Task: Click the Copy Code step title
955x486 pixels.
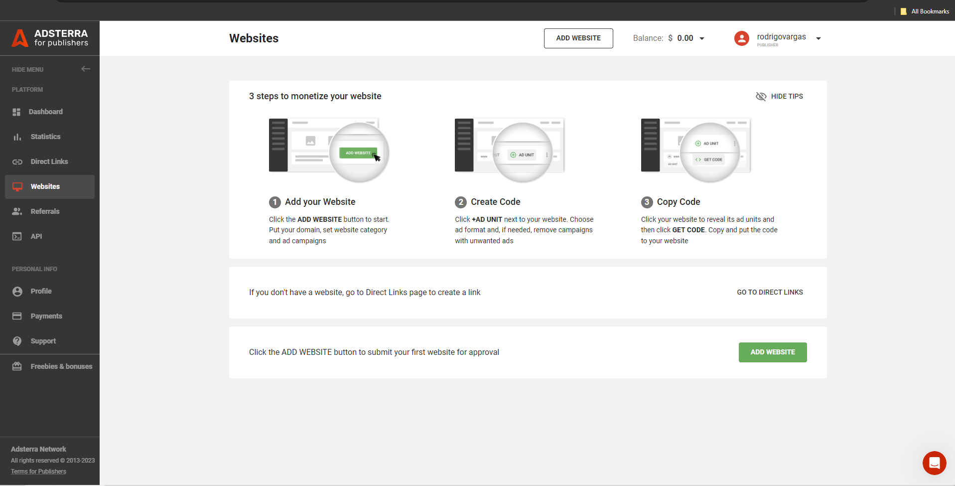Action: click(x=678, y=202)
